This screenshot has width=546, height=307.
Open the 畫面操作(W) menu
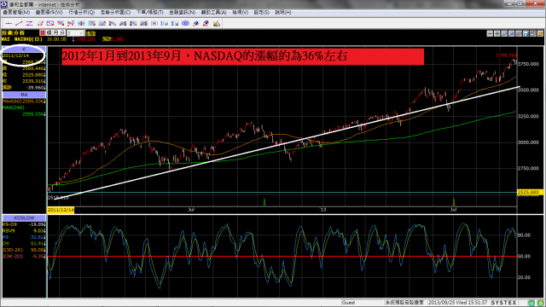[x=49, y=12]
